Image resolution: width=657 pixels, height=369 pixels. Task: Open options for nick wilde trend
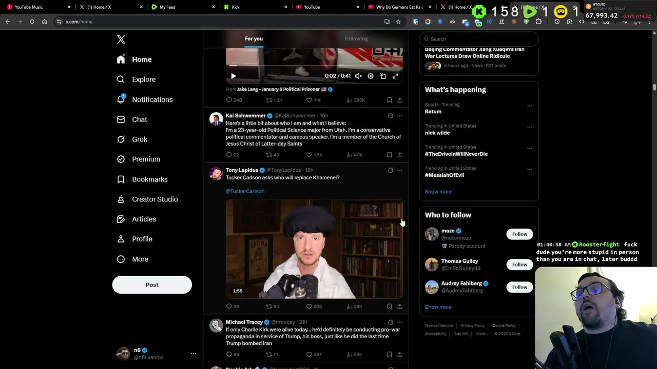click(x=530, y=127)
